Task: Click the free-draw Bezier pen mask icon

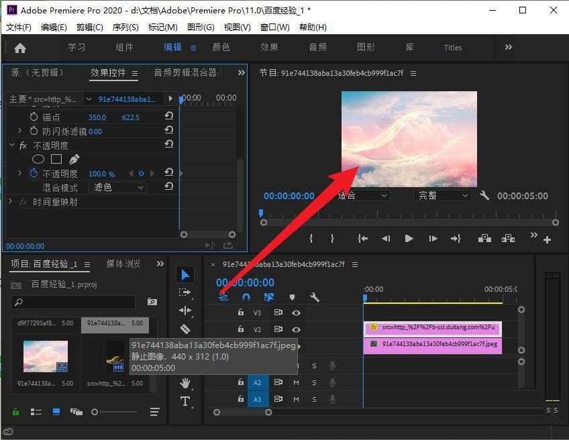Action: [x=74, y=159]
